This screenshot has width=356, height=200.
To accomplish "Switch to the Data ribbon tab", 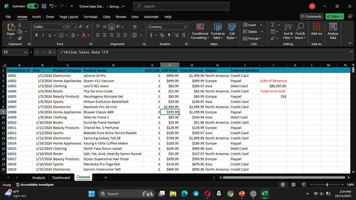I will pyautogui.click(x=107, y=17).
